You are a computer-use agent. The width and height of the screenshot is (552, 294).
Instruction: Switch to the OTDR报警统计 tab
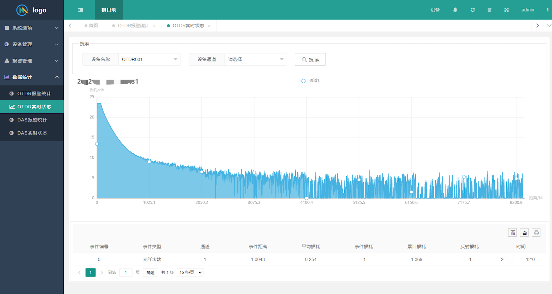pos(133,26)
